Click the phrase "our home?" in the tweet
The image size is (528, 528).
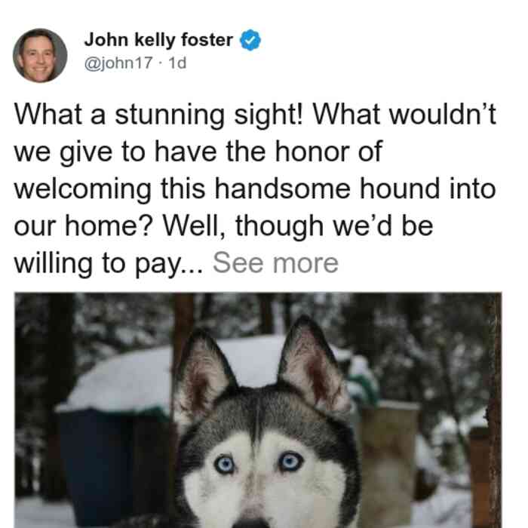[84, 226]
